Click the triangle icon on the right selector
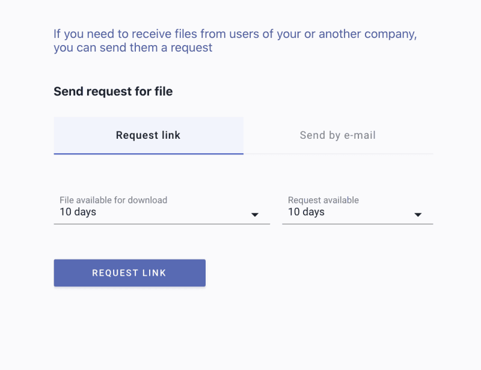The height and width of the screenshot is (370, 481). pyautogui.click(x=418, y=214)
